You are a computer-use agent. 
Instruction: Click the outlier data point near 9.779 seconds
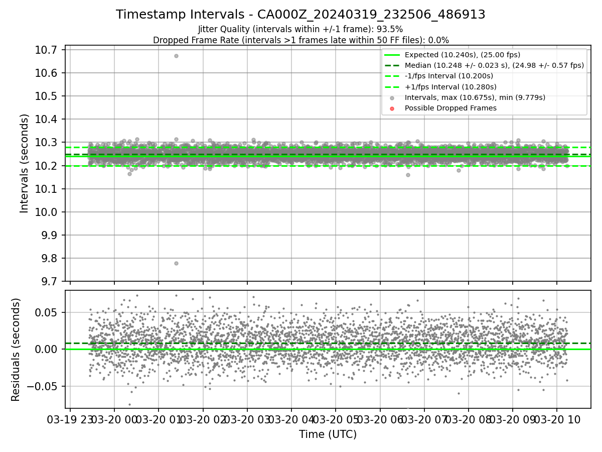(176, 263)
